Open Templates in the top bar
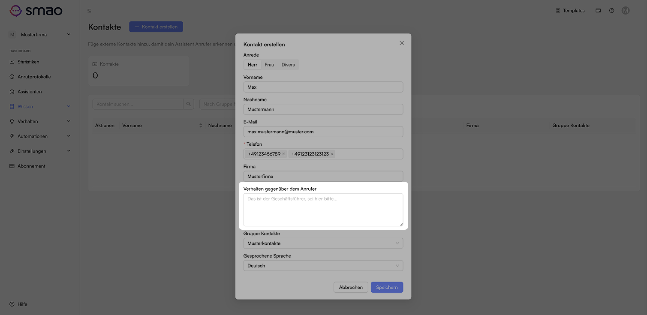 pos(570,11)
